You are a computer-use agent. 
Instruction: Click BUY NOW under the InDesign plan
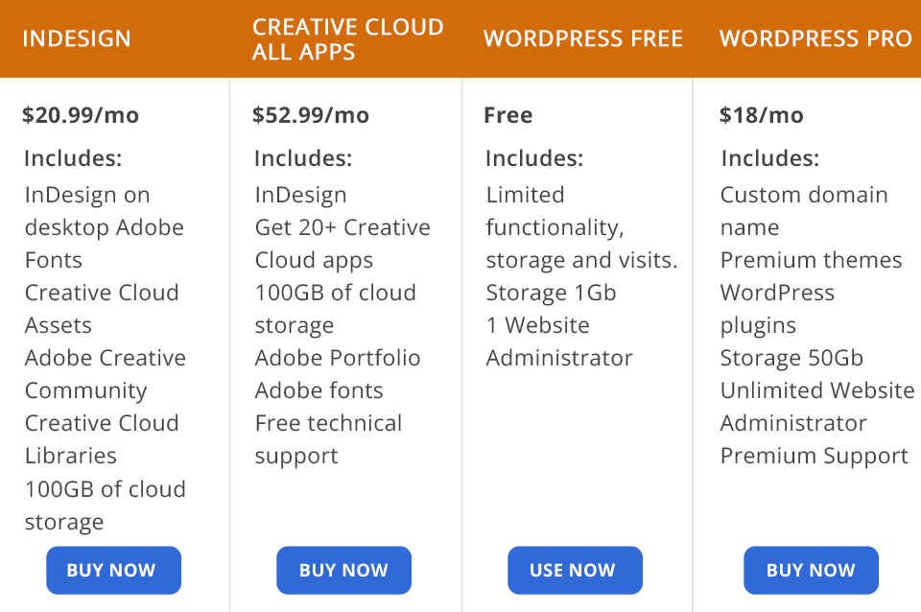[113, 570]
